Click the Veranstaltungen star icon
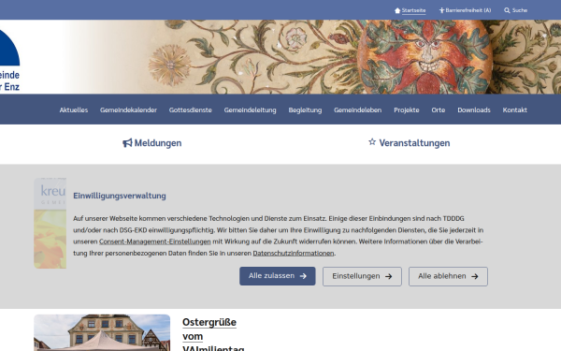Image resolution: width=561 pixels, height=351 pixels. [372, 142]
